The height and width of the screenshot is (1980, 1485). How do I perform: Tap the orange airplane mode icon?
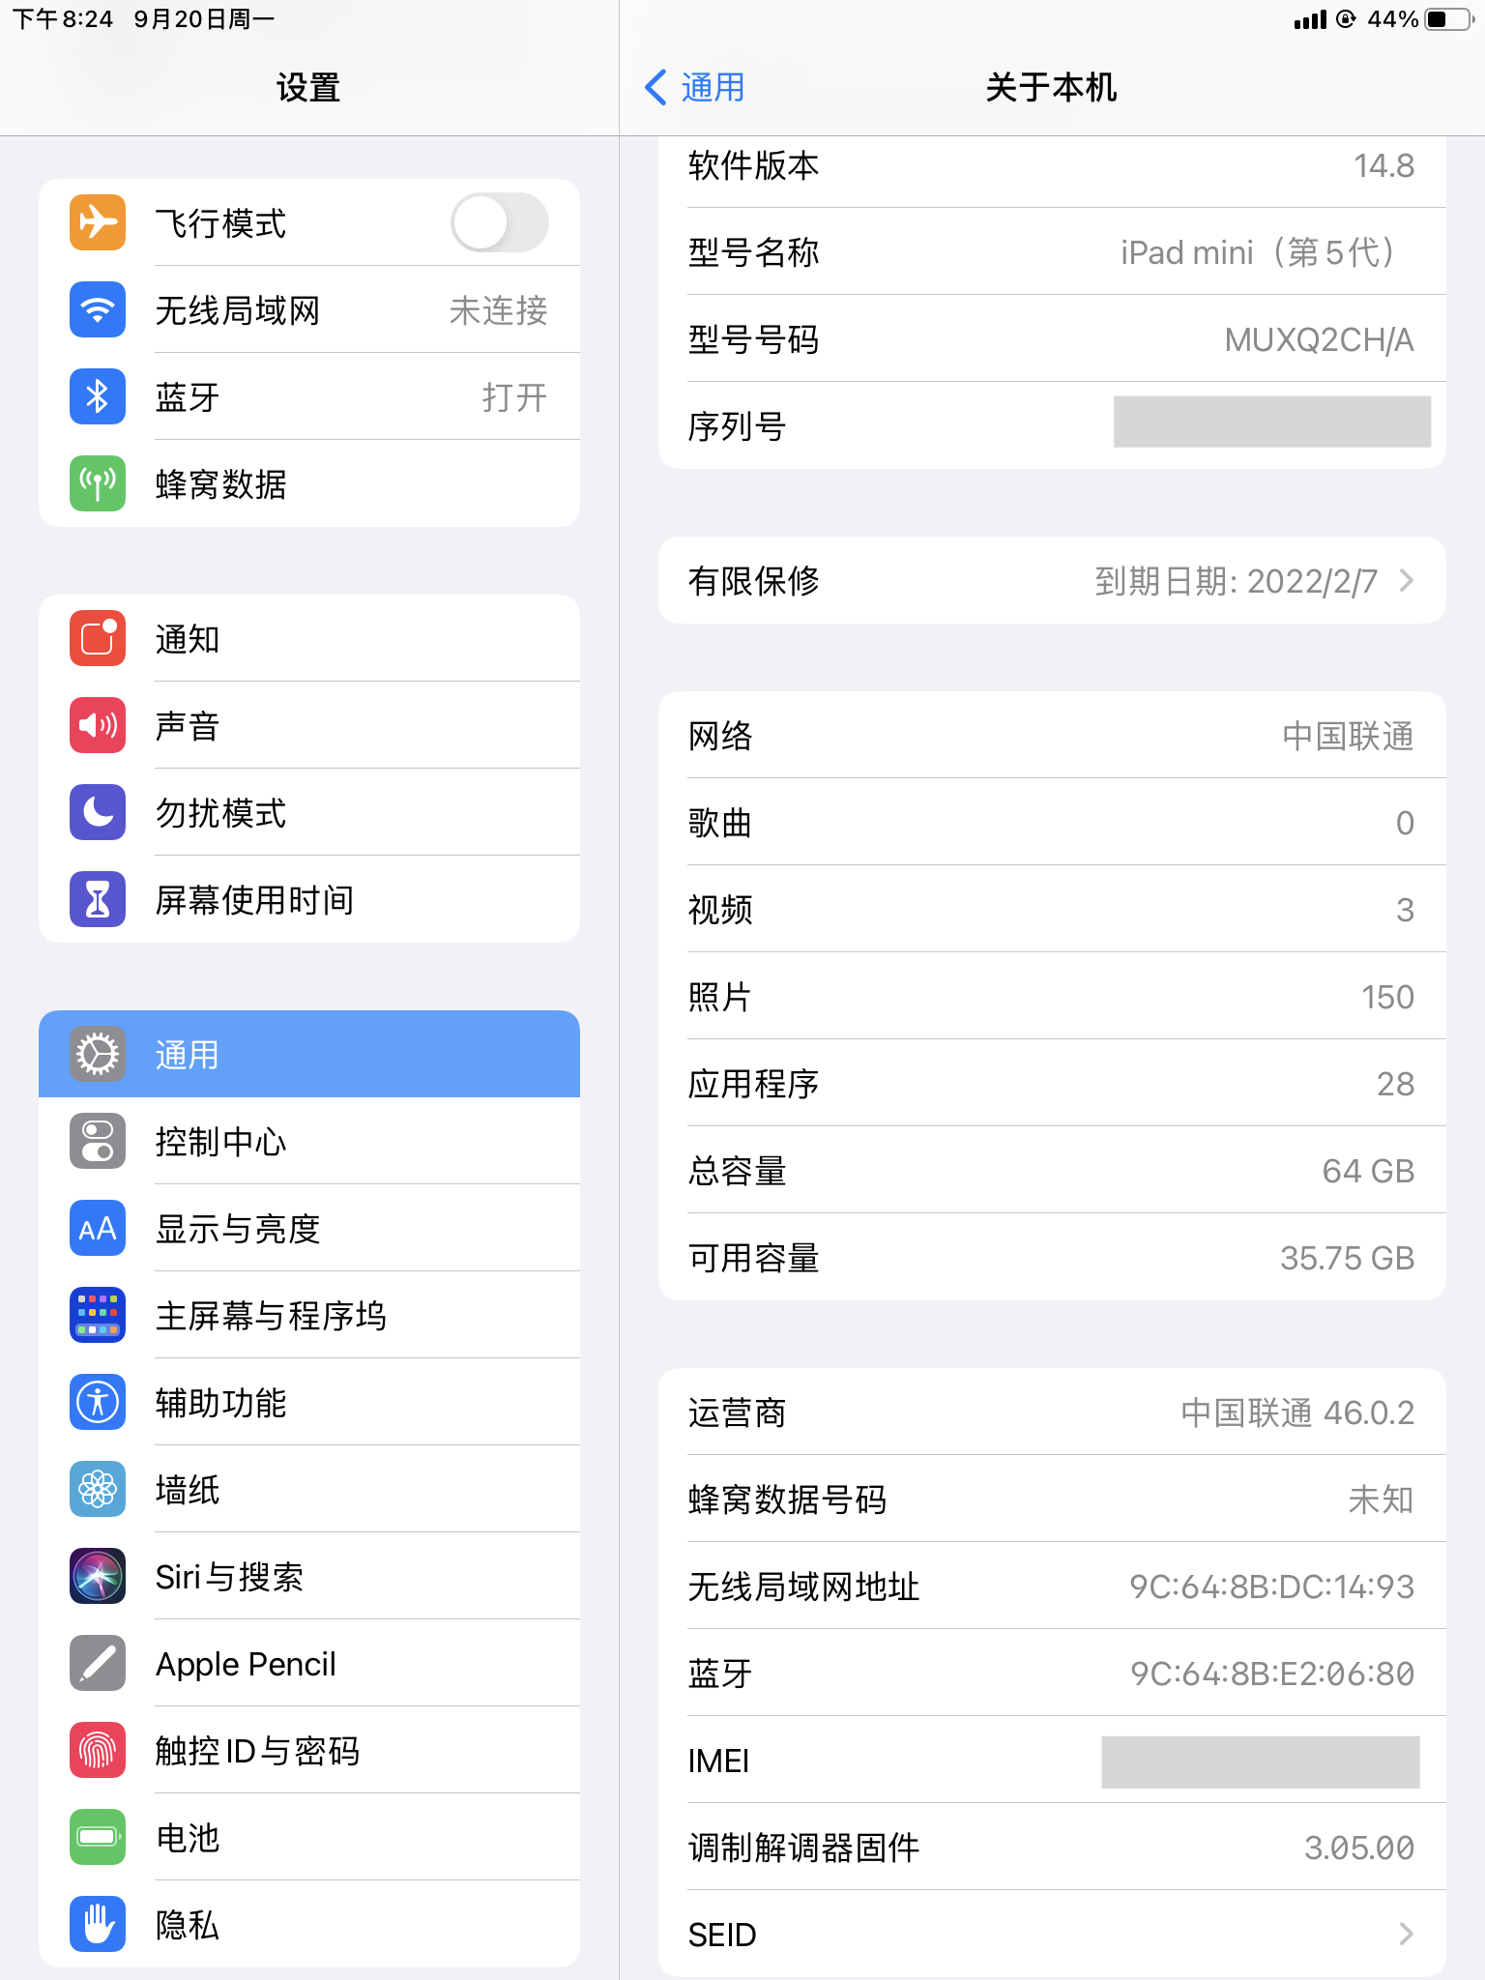(x=98, y=222)
